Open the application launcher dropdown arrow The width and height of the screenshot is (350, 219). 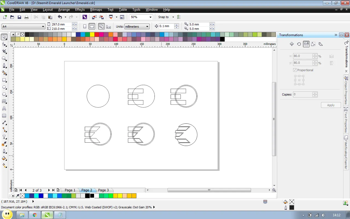pyautogui.click(x=116, y=17)
